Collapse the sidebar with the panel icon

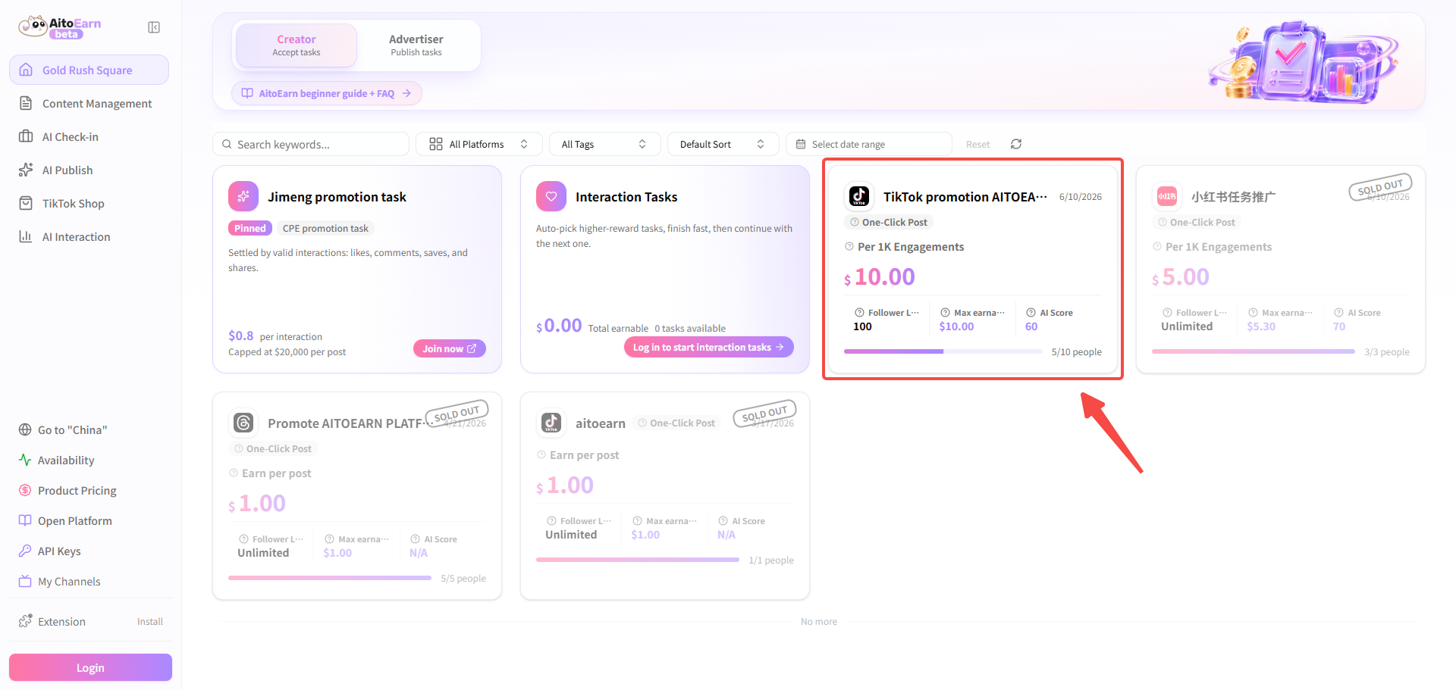[x=154, y=27]
